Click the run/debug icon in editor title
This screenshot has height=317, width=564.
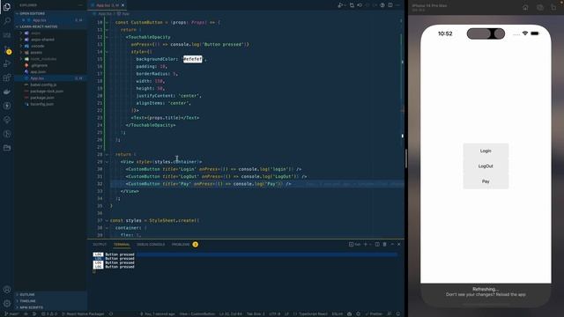[340, 5]
